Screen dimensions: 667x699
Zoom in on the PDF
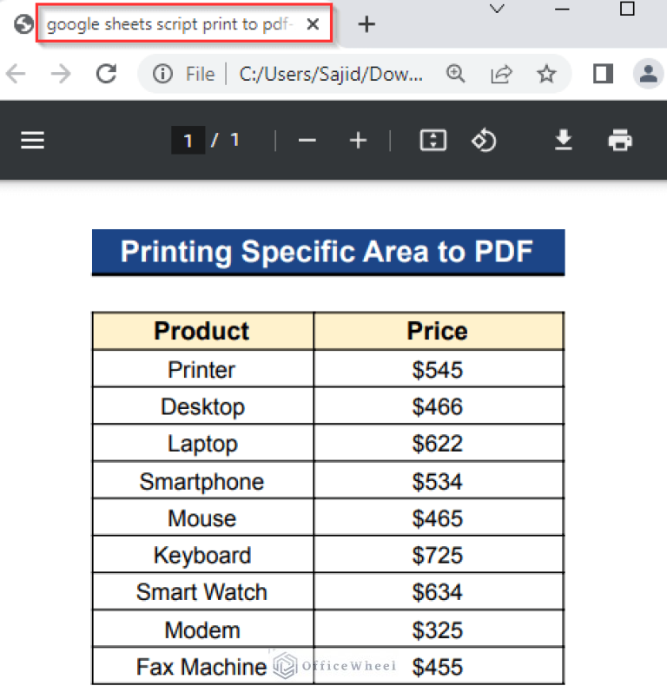(358, 140)
